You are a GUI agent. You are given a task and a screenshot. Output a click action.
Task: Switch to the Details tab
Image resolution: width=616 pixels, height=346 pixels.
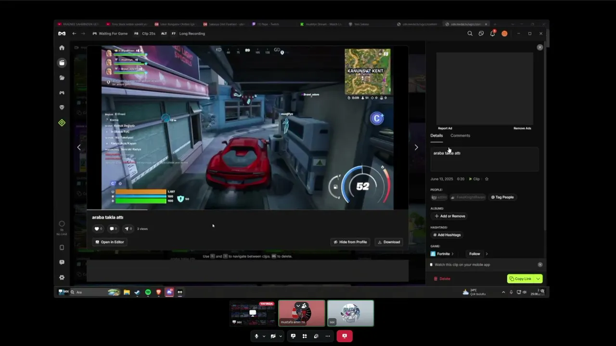click(436, 136)
